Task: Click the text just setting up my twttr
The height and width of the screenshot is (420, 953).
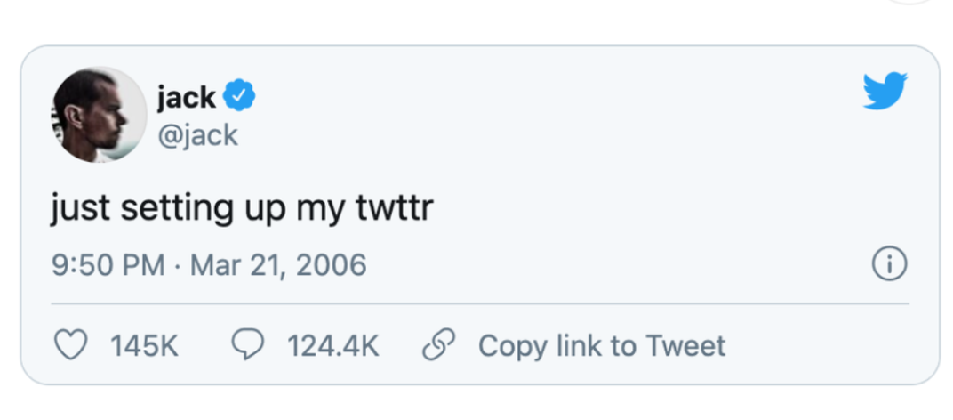Action: point(242,209)
